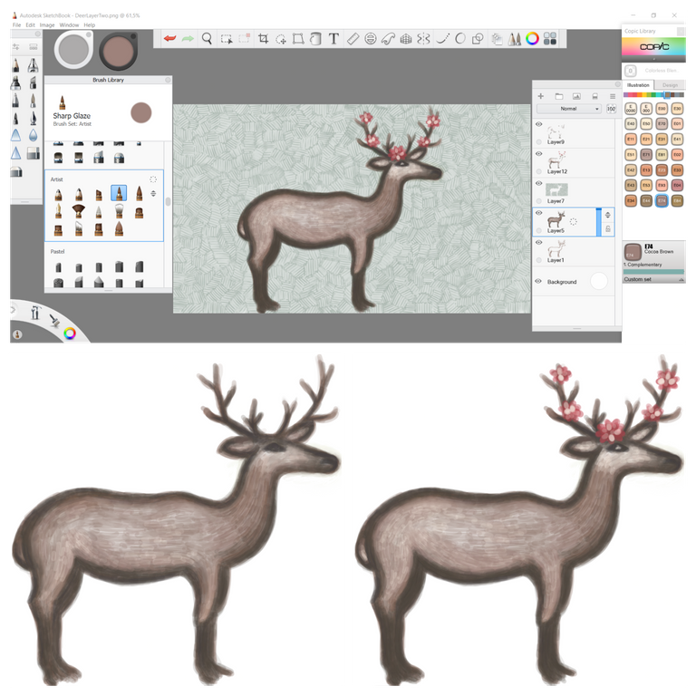
Task: Open the Draw Styles shapes tool
Action: [478, 39]
